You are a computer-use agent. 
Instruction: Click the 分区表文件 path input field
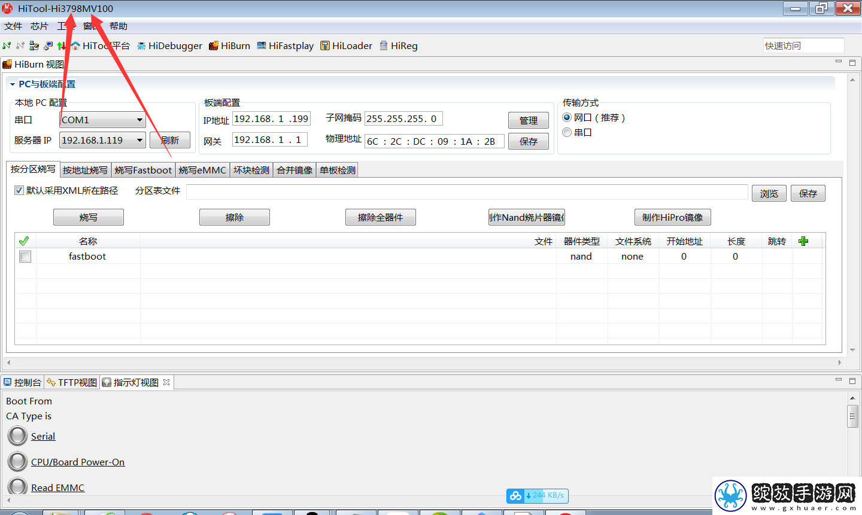(x=467, y=192)
